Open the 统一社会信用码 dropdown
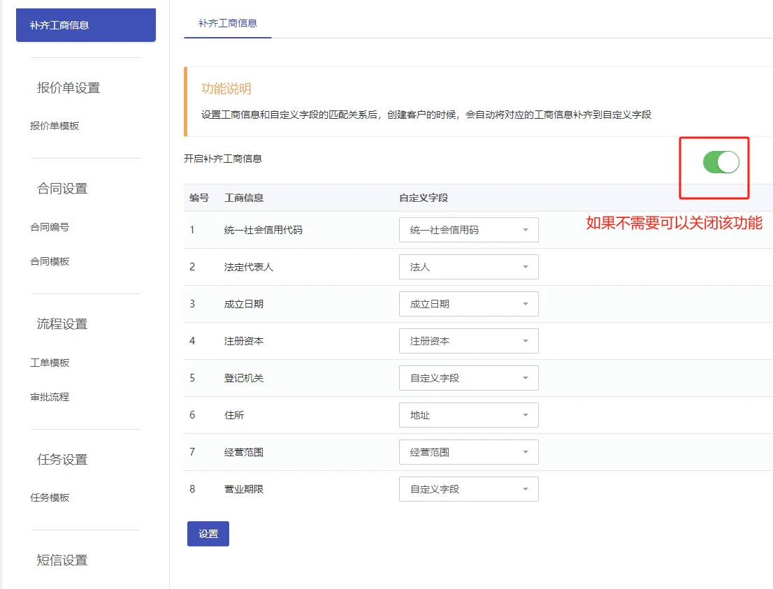This screenshot has height=589, width=773. tap(468, 230)
